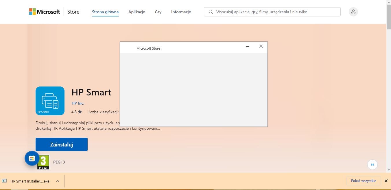Viewport: 391px width, 190px height.
Task: Open the user account profile icon
Action: coord(353,12)
